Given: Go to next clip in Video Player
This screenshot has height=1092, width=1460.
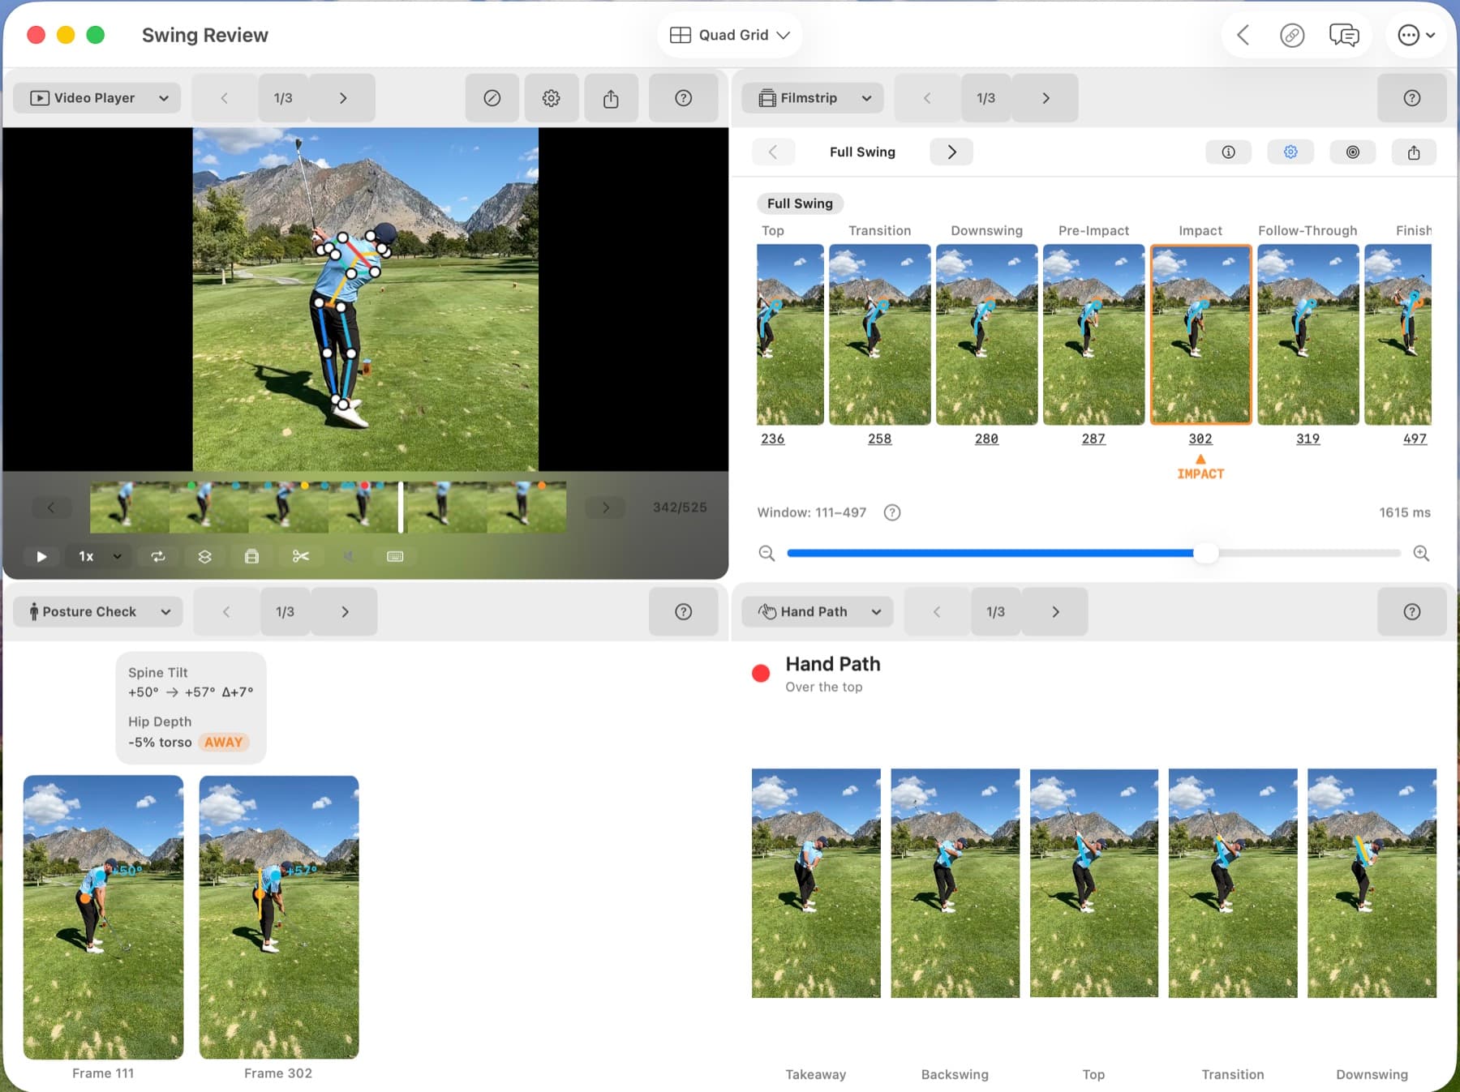Looking at the screenshot, I should 343,98.
